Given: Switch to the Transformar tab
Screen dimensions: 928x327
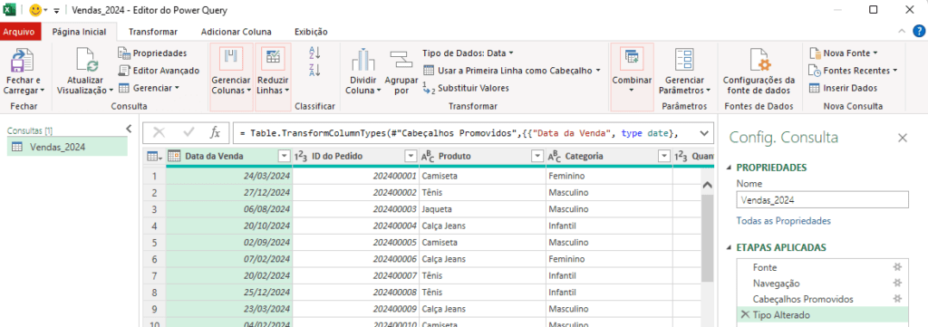Looking at the screenshot, I should point(153,32).
